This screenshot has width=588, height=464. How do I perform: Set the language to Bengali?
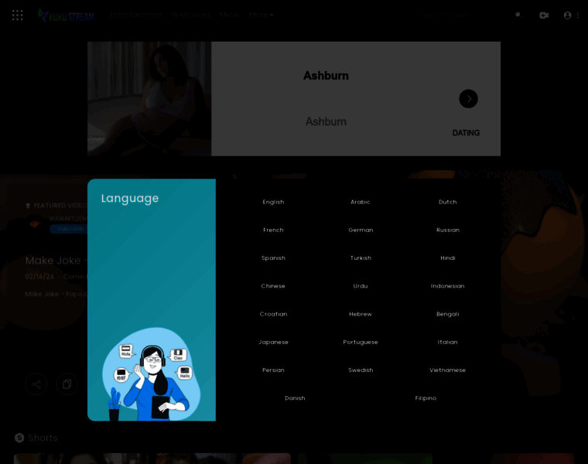(448, 314)
